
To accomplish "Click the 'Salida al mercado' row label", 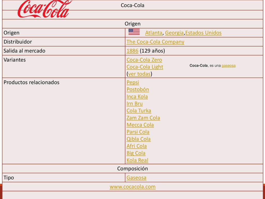I will [x=24, y=51].
